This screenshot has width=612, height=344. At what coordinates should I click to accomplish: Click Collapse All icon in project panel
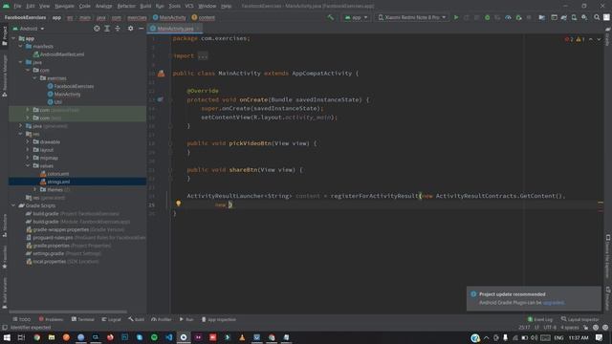(118, 29)
